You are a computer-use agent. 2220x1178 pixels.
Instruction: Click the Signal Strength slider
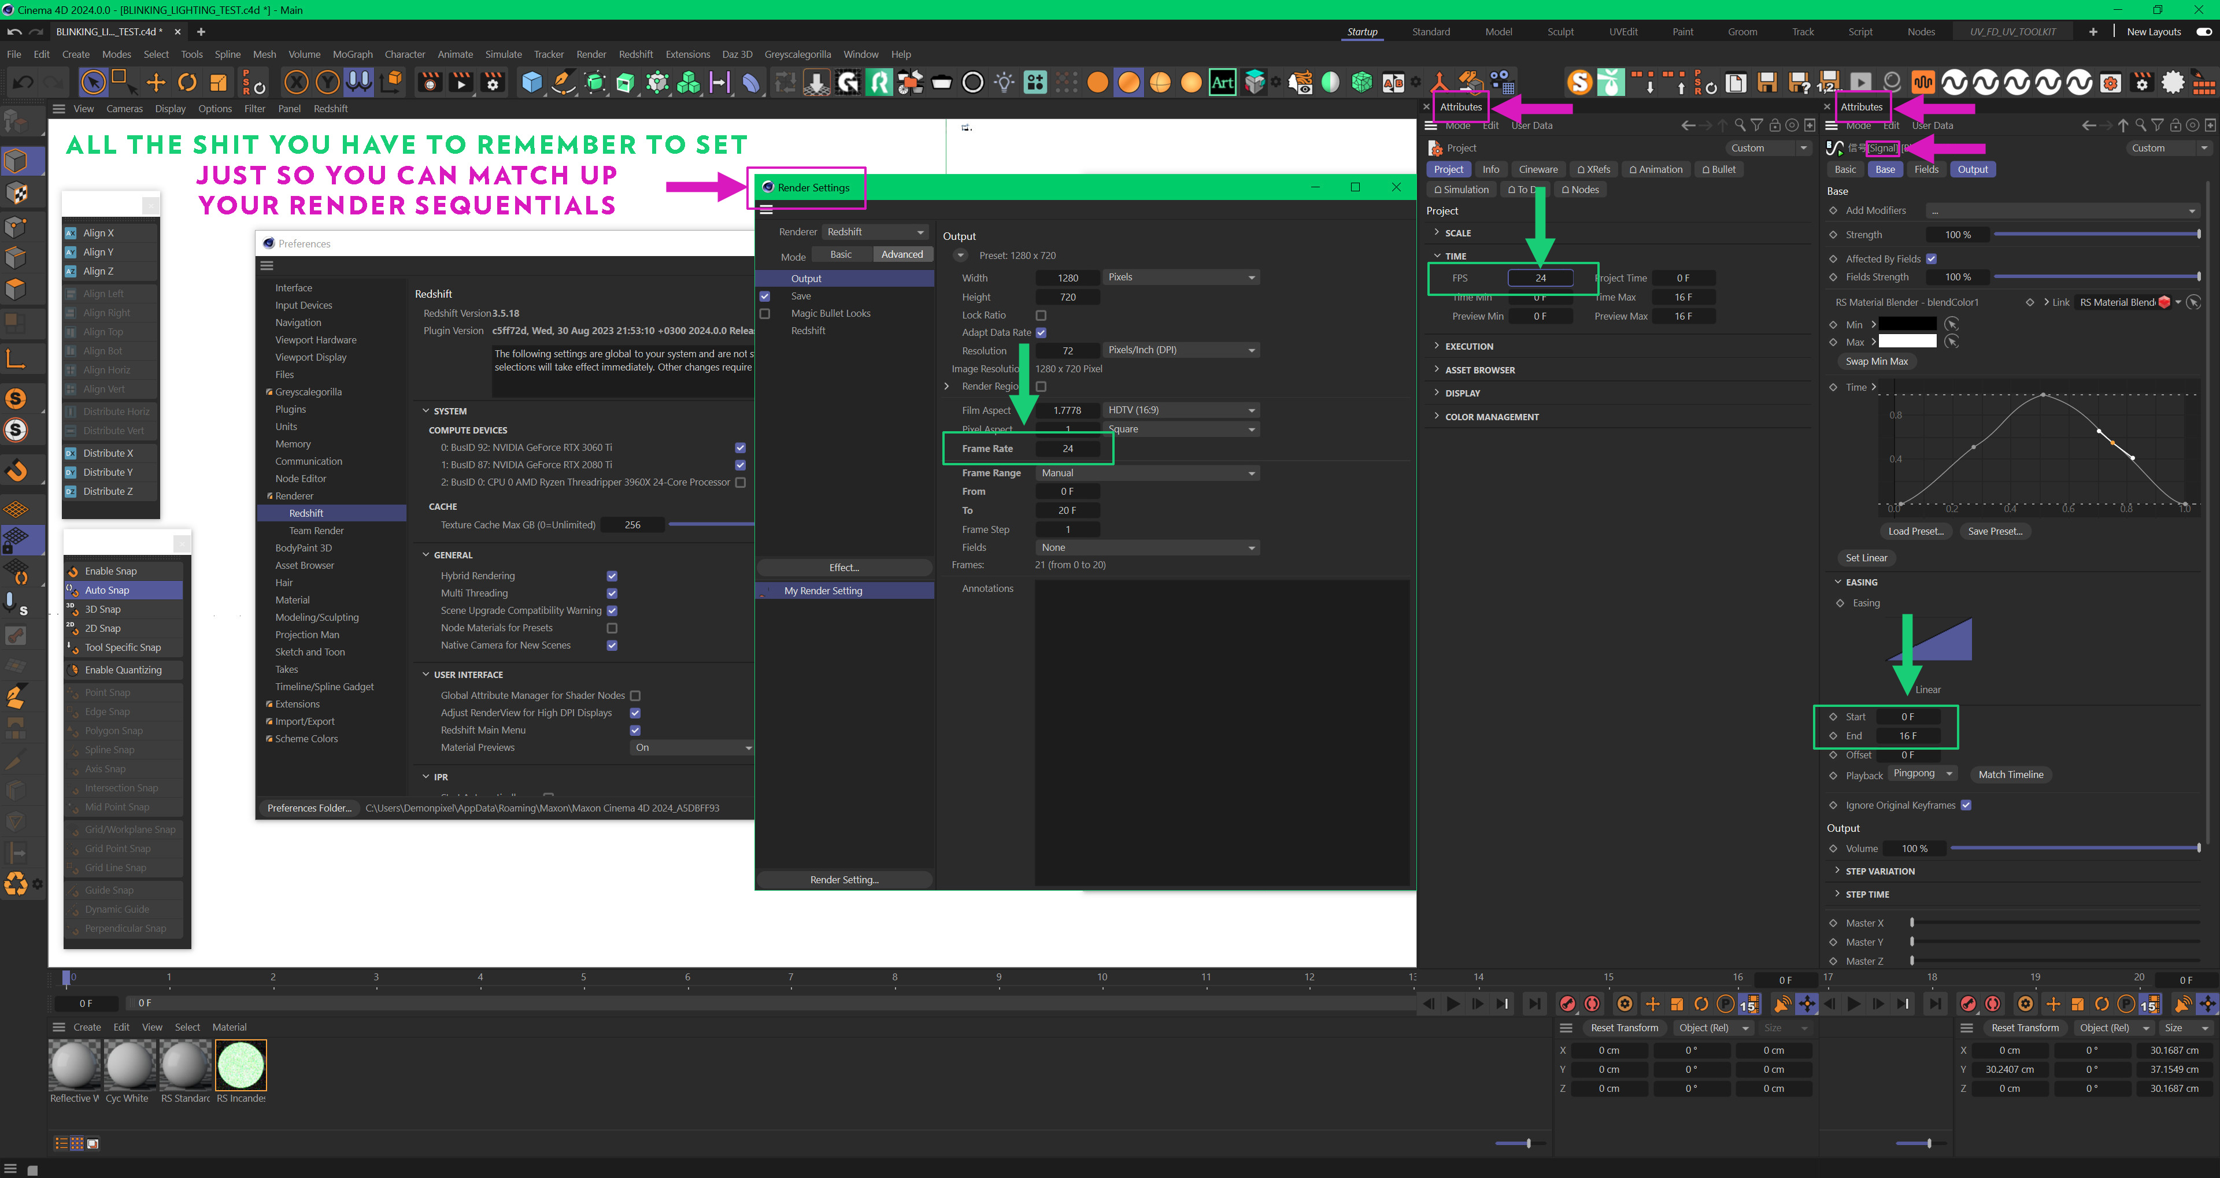coord(2097,235)
